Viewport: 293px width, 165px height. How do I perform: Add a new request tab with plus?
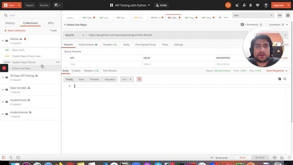[220, 17]
